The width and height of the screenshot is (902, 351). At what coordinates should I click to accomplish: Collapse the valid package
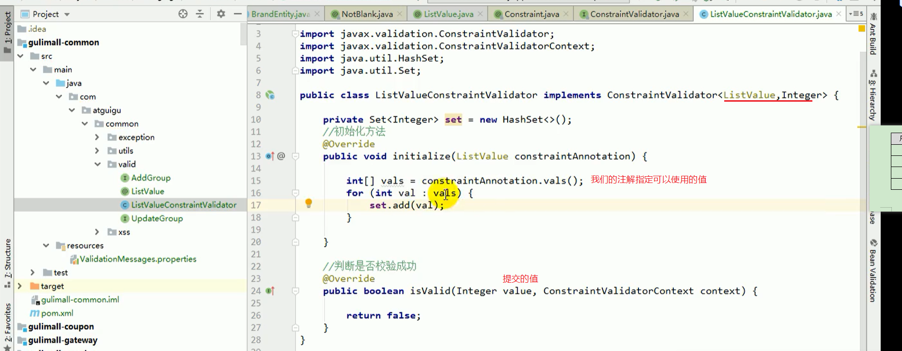point(97,165)
